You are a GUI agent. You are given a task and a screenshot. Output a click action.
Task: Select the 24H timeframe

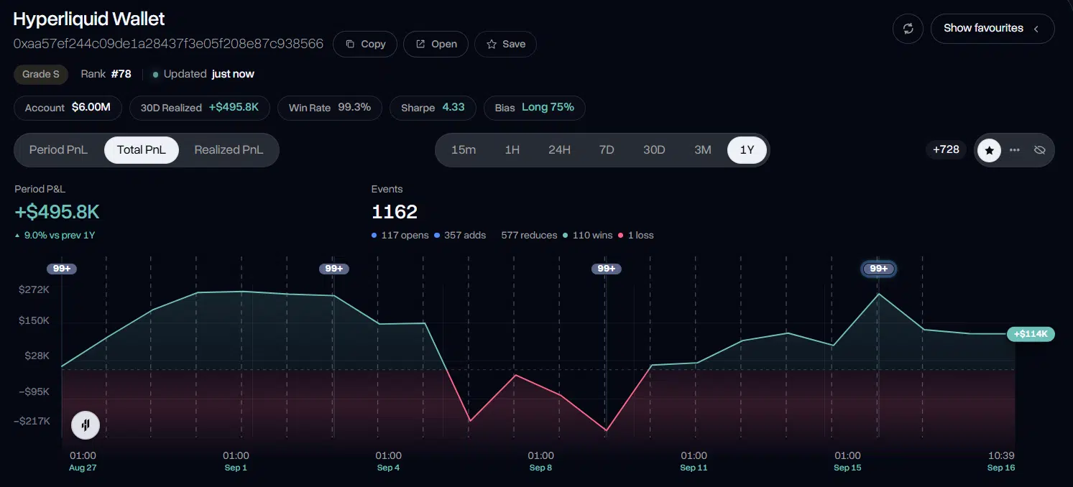point(559,150)
